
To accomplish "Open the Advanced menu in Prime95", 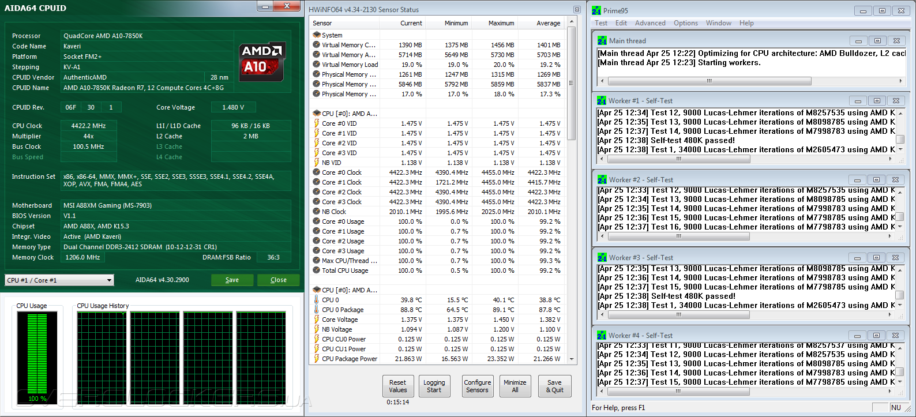I will [x=650, y=23].
